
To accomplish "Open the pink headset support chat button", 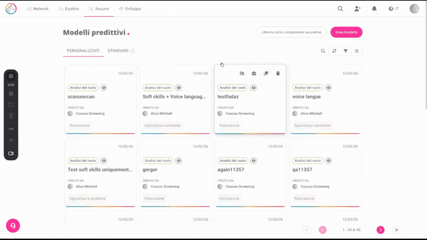I will [x=13, y=226].
